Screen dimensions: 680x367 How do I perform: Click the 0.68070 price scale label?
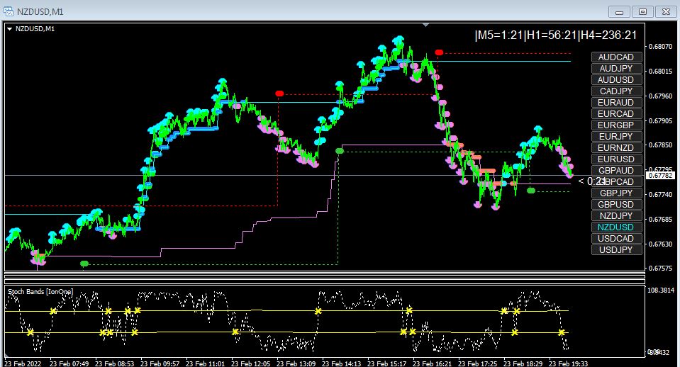coord(659,46)
